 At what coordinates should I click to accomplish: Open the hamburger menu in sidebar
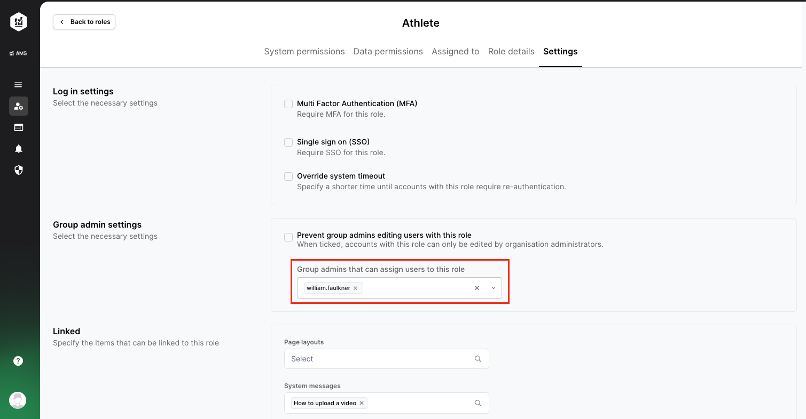[18, 85]
